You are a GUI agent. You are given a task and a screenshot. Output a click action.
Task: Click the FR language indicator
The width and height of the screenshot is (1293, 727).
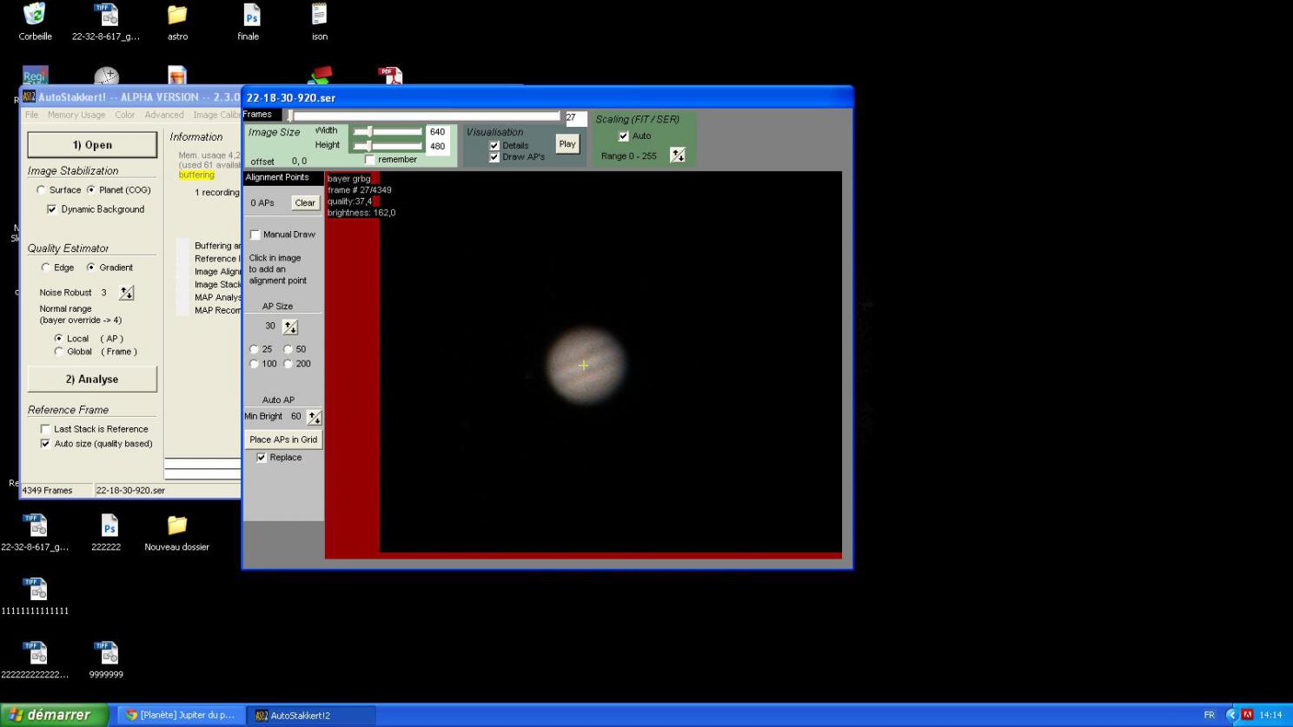pyautogui.click(x=1209, y=715)
